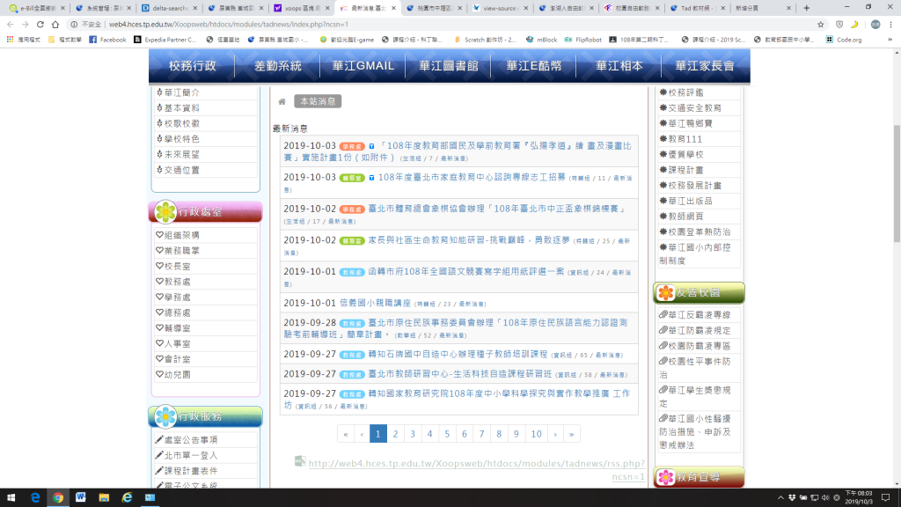Screen dimensions: 901x507
Task: Open 華江反霸凌專線 link
Action: (699, 314)
